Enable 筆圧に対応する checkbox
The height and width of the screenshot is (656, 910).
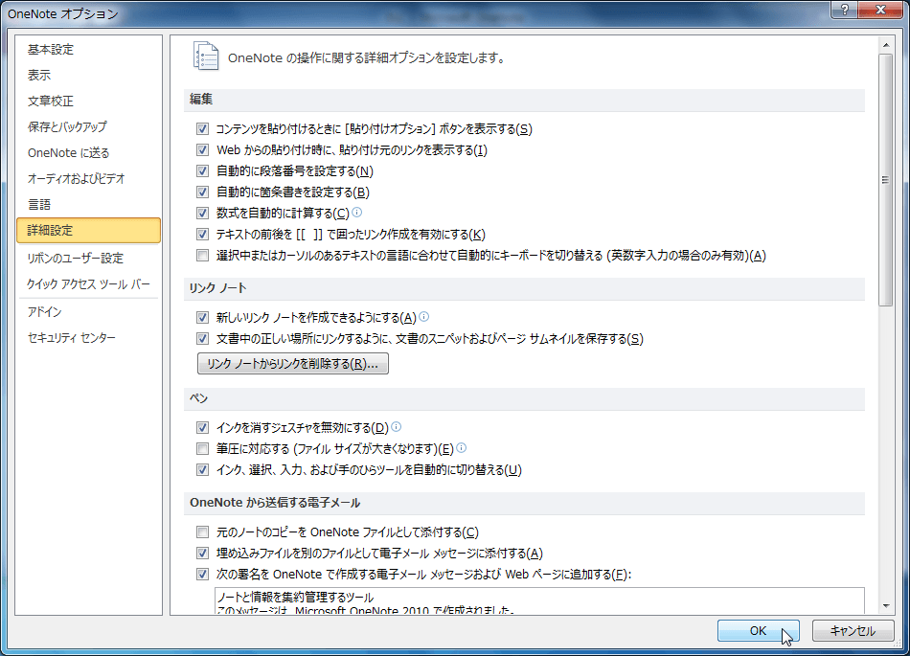tap(202, 448)
